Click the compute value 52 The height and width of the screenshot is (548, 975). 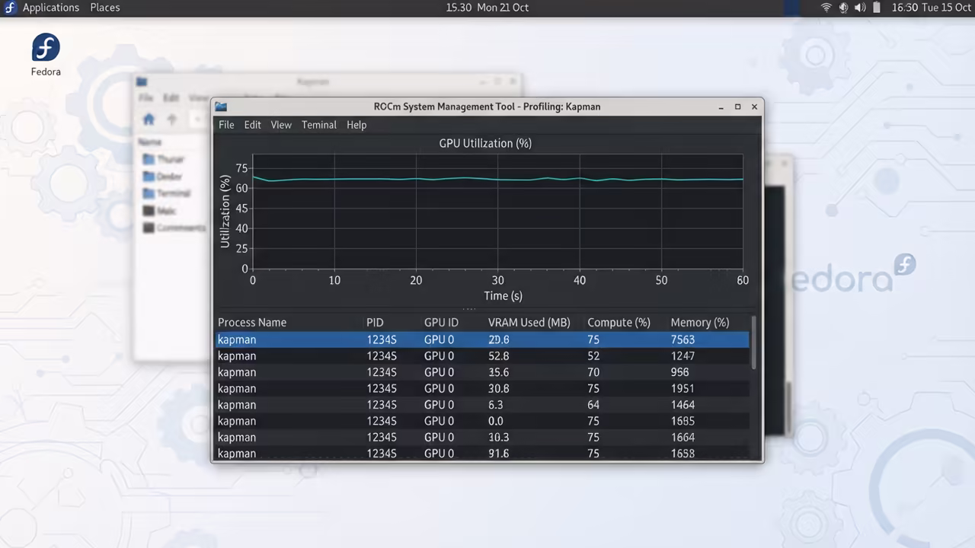coord(593,356)
